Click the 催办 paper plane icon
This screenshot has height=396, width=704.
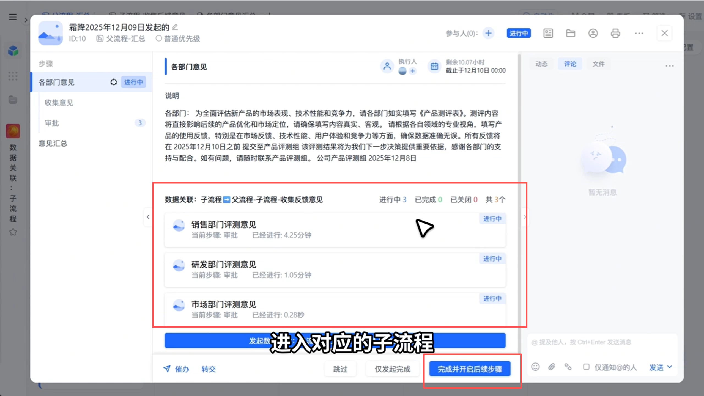pos(167,369)
